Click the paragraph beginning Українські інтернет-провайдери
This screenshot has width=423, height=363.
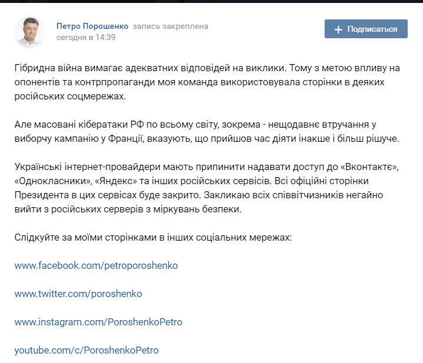tap(207, 188)
